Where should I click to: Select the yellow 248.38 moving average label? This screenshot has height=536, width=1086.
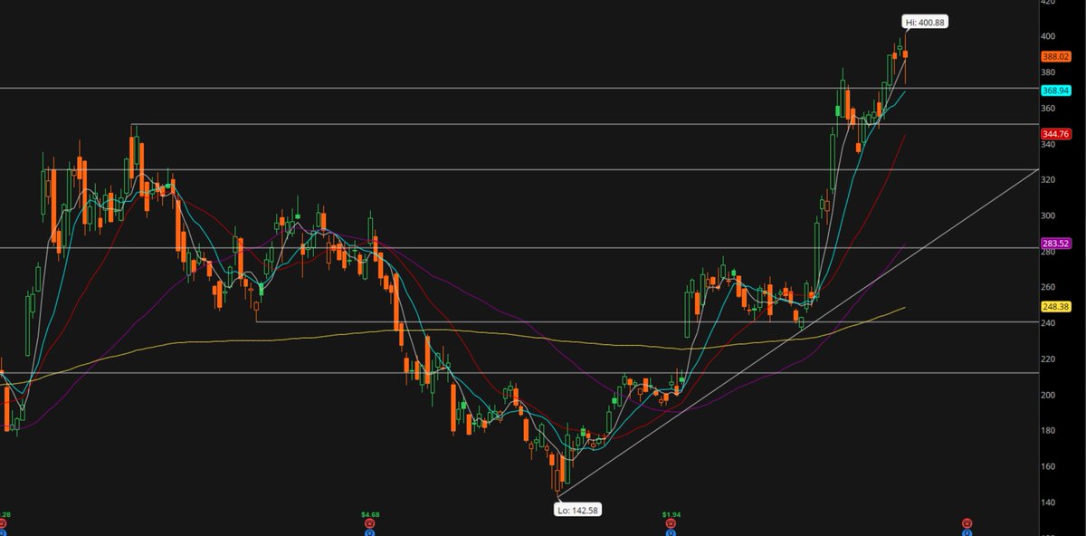[x=1055, y=306]
